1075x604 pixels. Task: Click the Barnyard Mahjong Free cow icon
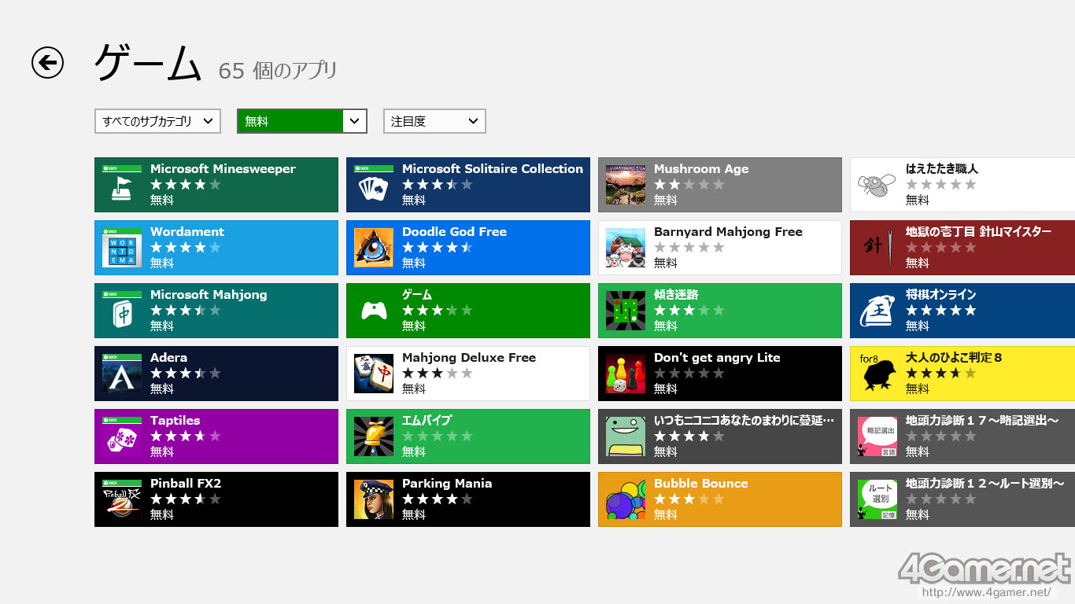click(x=626, y=248)
